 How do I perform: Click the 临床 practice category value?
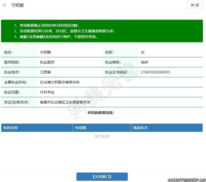144,62
